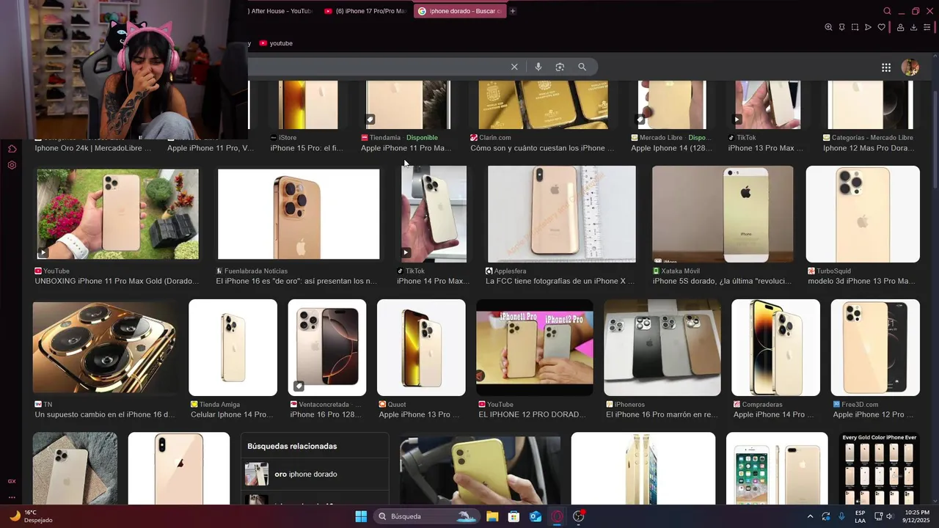Open Free3D.com Apple iPhone 12 Pro image

875,347
